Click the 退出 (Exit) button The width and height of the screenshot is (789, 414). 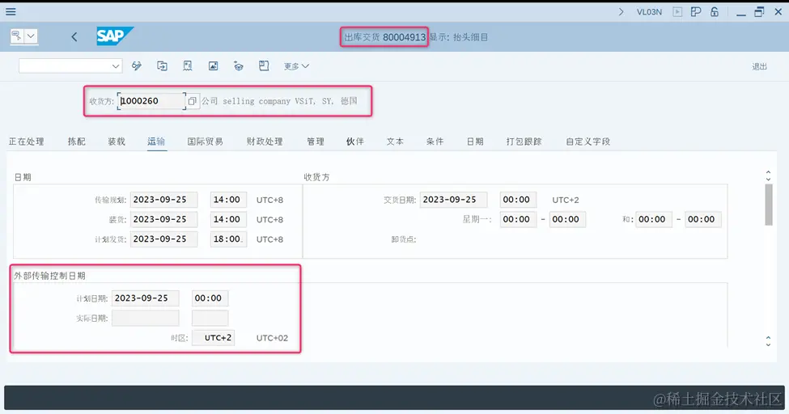coord(759,66)
